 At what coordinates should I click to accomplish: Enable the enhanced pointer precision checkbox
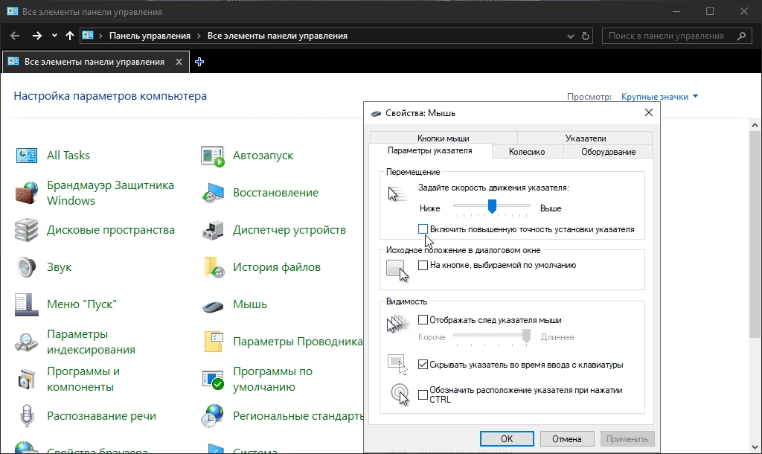[x=423, y=229]
